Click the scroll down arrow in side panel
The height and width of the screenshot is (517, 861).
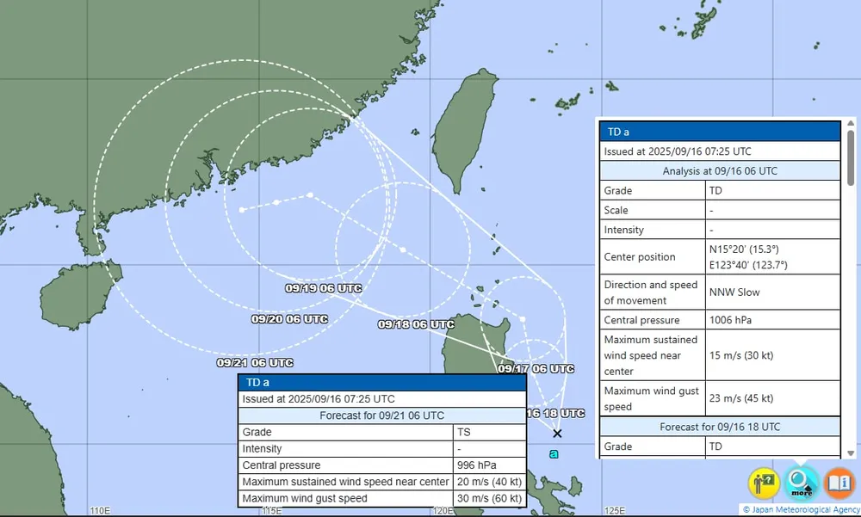(x=852, y=452)
